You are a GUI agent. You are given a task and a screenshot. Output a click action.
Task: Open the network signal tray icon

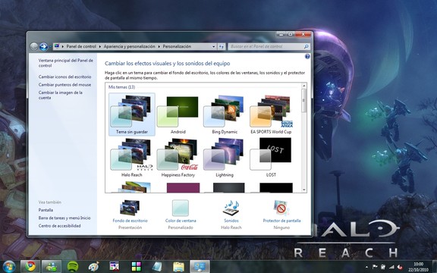pos(391,267)
